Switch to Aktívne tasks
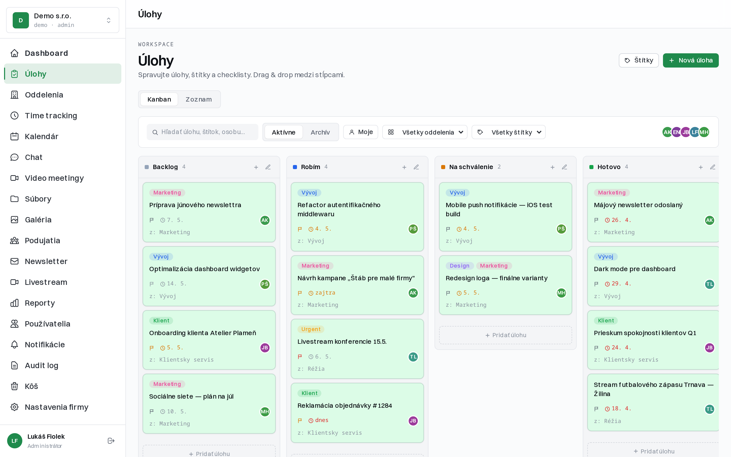Image resolution: width=731 pixels, height=457 pixels. pos(283,132)
